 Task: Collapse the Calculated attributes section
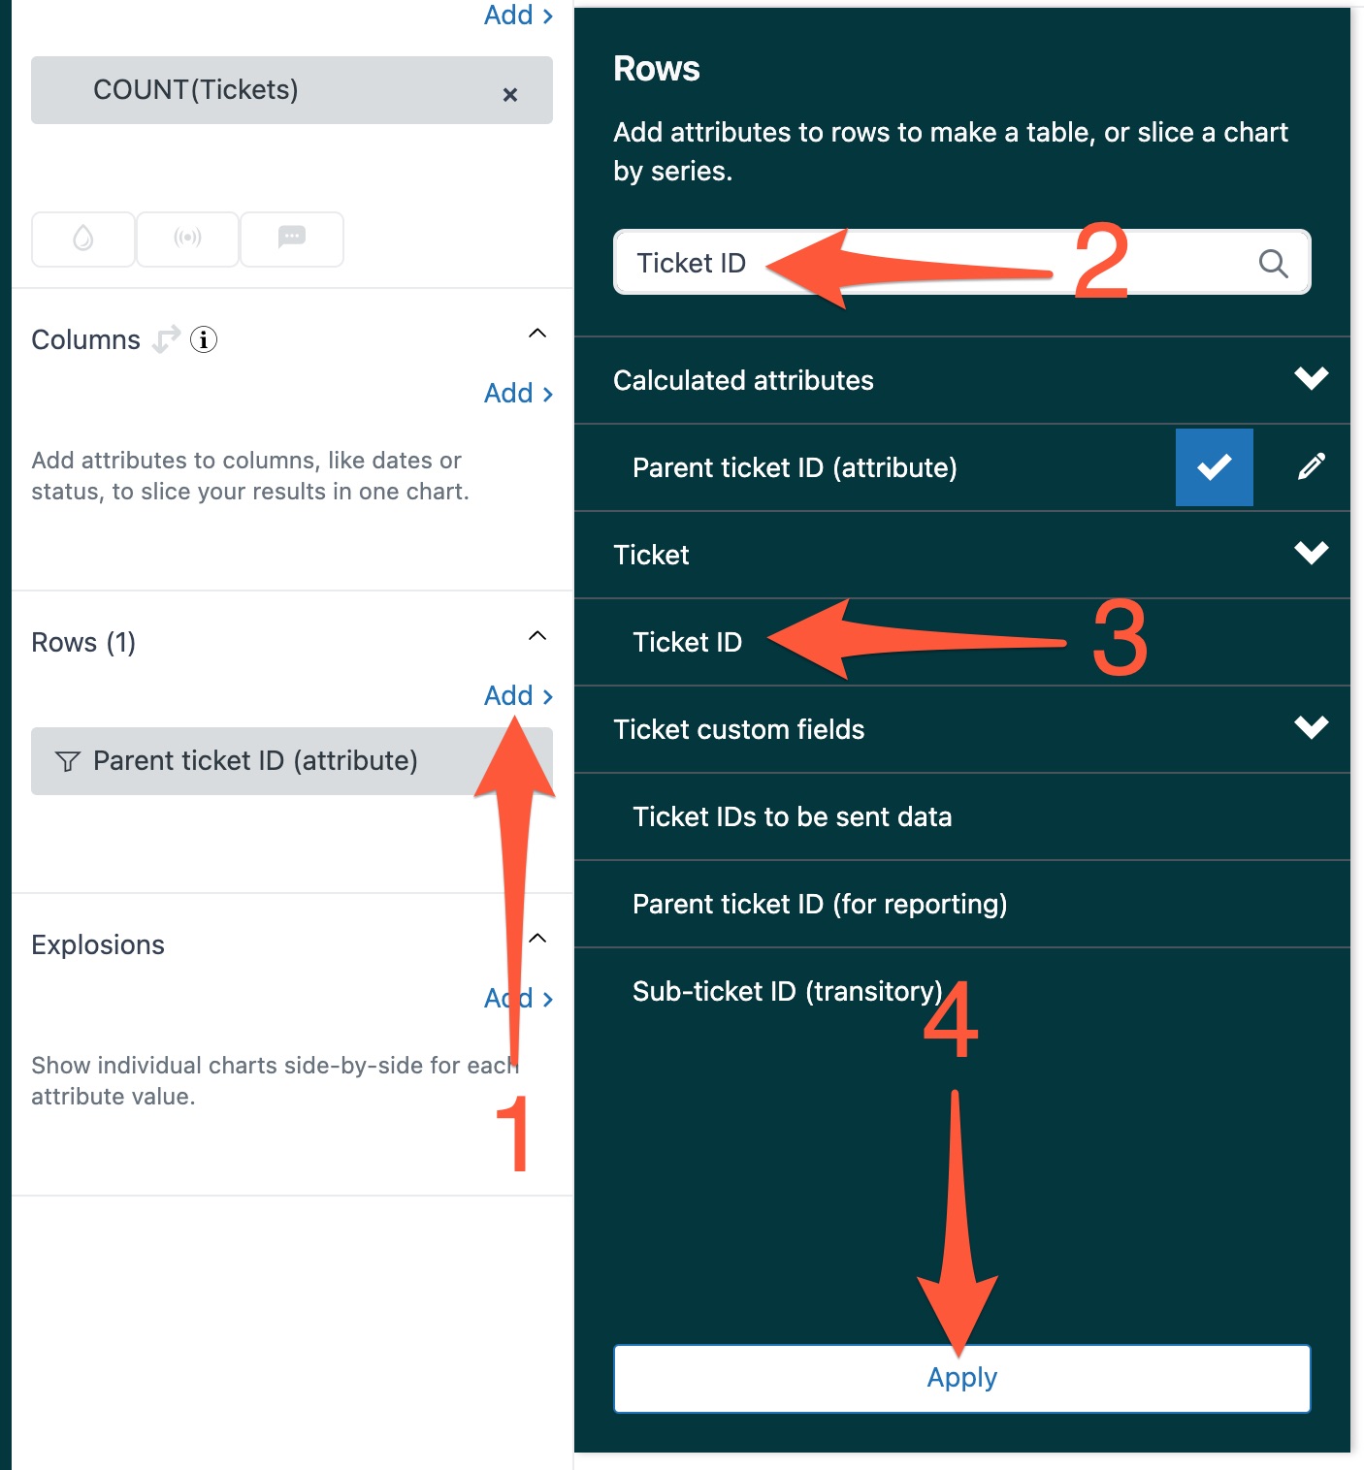[x=1311, y=379]
